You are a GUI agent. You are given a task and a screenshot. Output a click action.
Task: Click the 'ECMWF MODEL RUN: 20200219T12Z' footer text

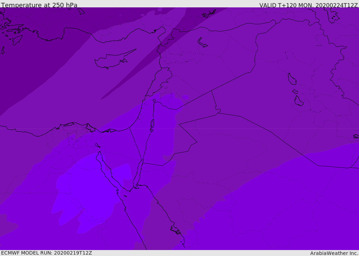tap(47, 253)
